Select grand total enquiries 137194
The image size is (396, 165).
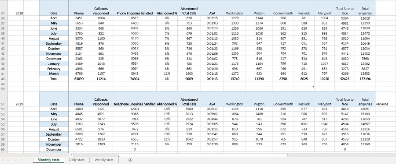point(365,79)
